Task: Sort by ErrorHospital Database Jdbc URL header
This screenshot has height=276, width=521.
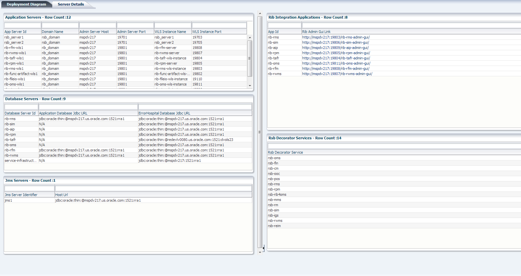Action: pyautogui.click(x=195, y=113)
